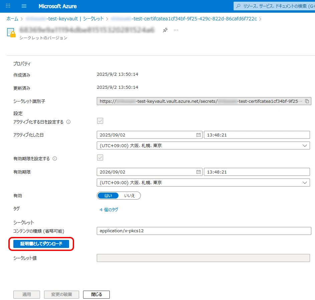Click the expiration time input field
The height and width of the screenshot is (300, 315).
[256, 172]
